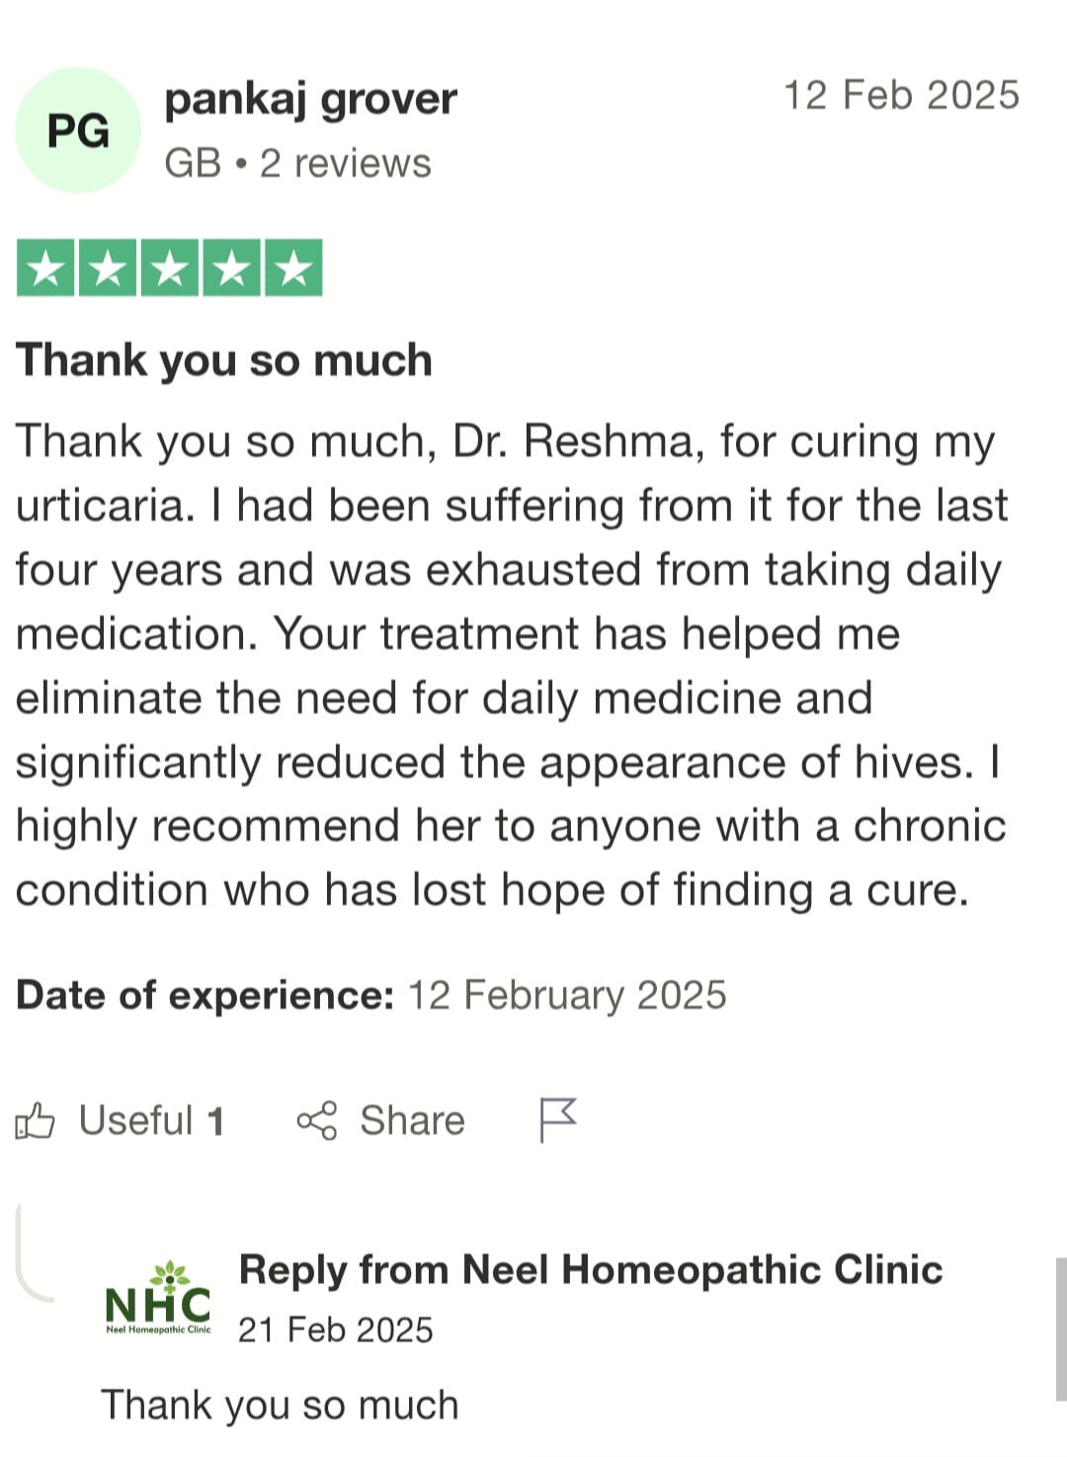Viewport: 1067px width, 1457px height.
Task: Click the reply date 21 Feb 2025
Action: (x=335, y=1331)
